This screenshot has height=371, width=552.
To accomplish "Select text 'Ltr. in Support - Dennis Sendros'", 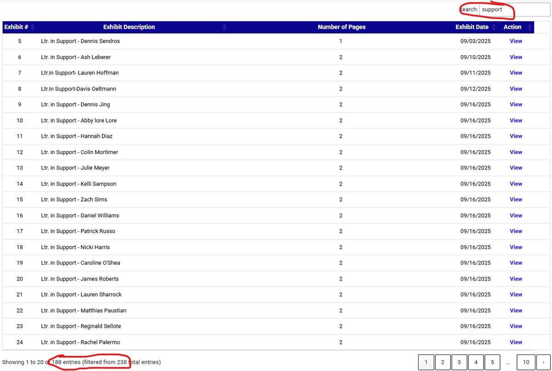I will [80, 41].
